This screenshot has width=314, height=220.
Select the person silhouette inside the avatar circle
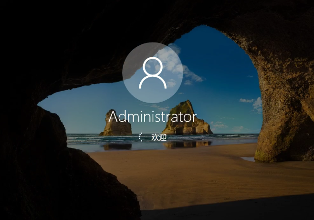[x=153, y=73]
